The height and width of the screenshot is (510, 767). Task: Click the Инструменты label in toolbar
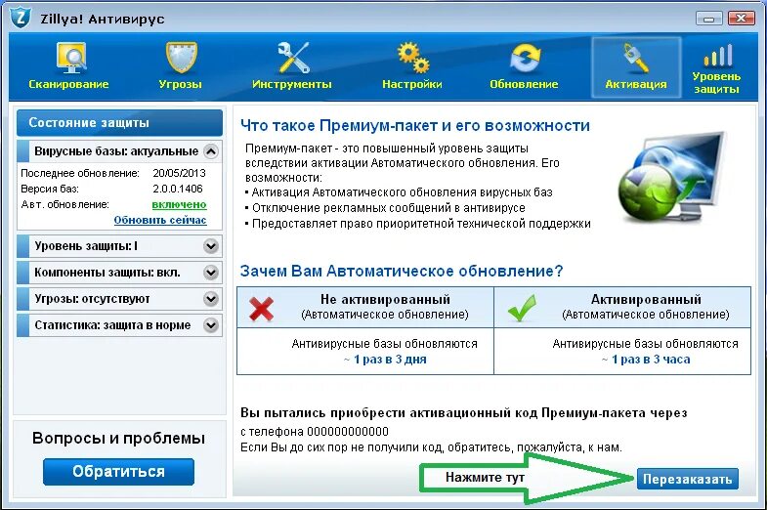[292, 84]
